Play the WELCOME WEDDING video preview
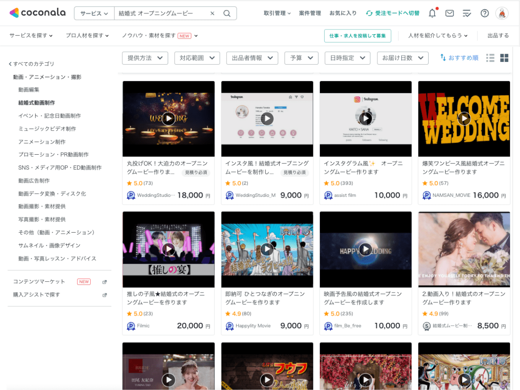Image resolution: width=520 pixels, height=390 pixels. pos(464,118)
